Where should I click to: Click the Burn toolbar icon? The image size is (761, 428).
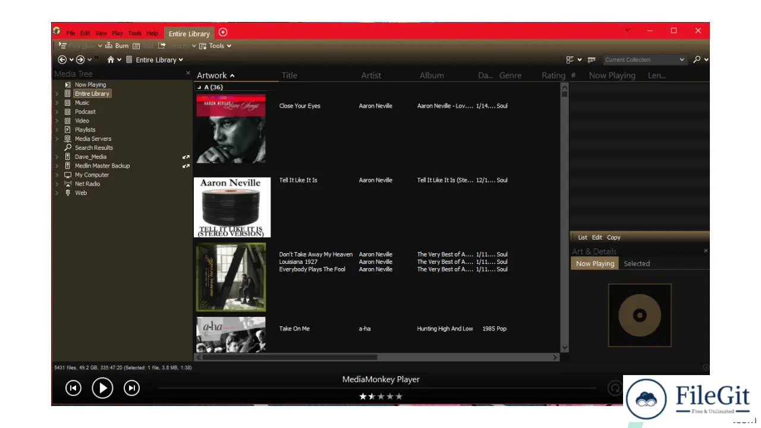109,46
